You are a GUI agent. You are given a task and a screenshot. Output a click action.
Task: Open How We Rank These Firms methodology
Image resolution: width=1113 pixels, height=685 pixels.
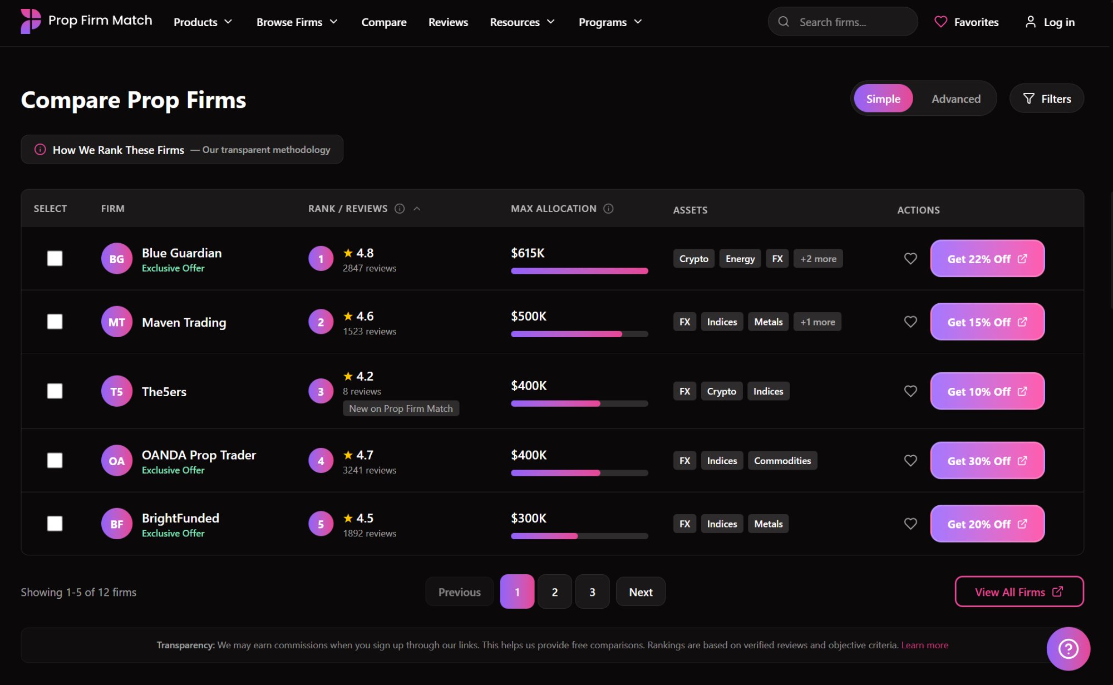[x=182, y=150]
